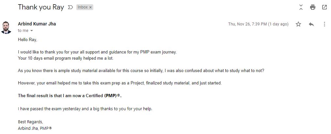This screenshot has height=134, width=331.
Task: Select the sender name Arbind Kumar Jha
Action: click(37, 24)
